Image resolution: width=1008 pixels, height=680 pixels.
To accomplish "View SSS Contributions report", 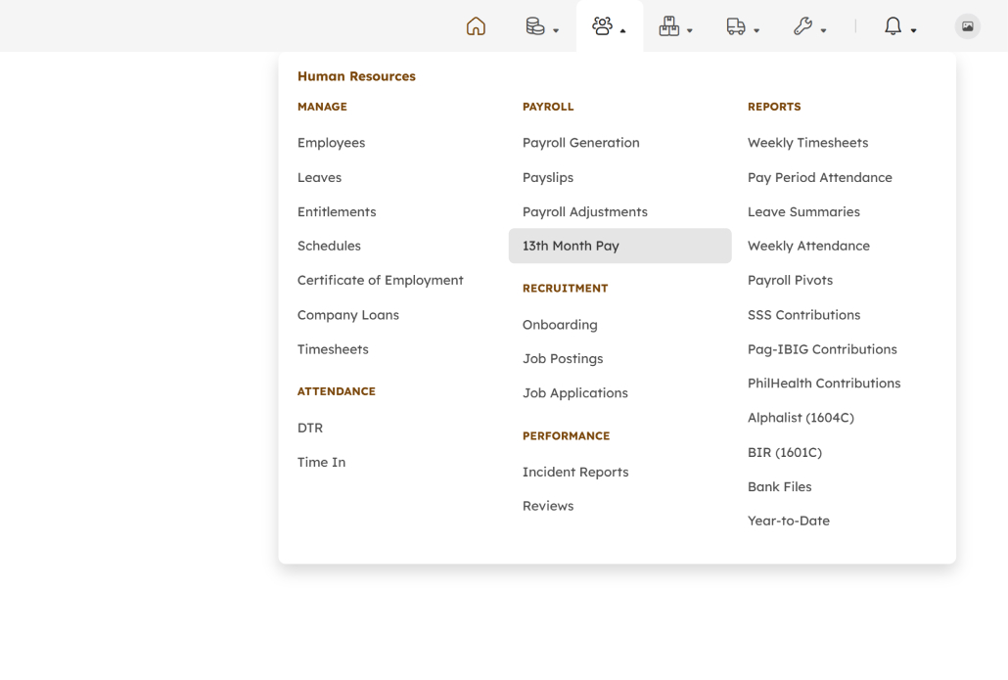I will pos(803,315).
